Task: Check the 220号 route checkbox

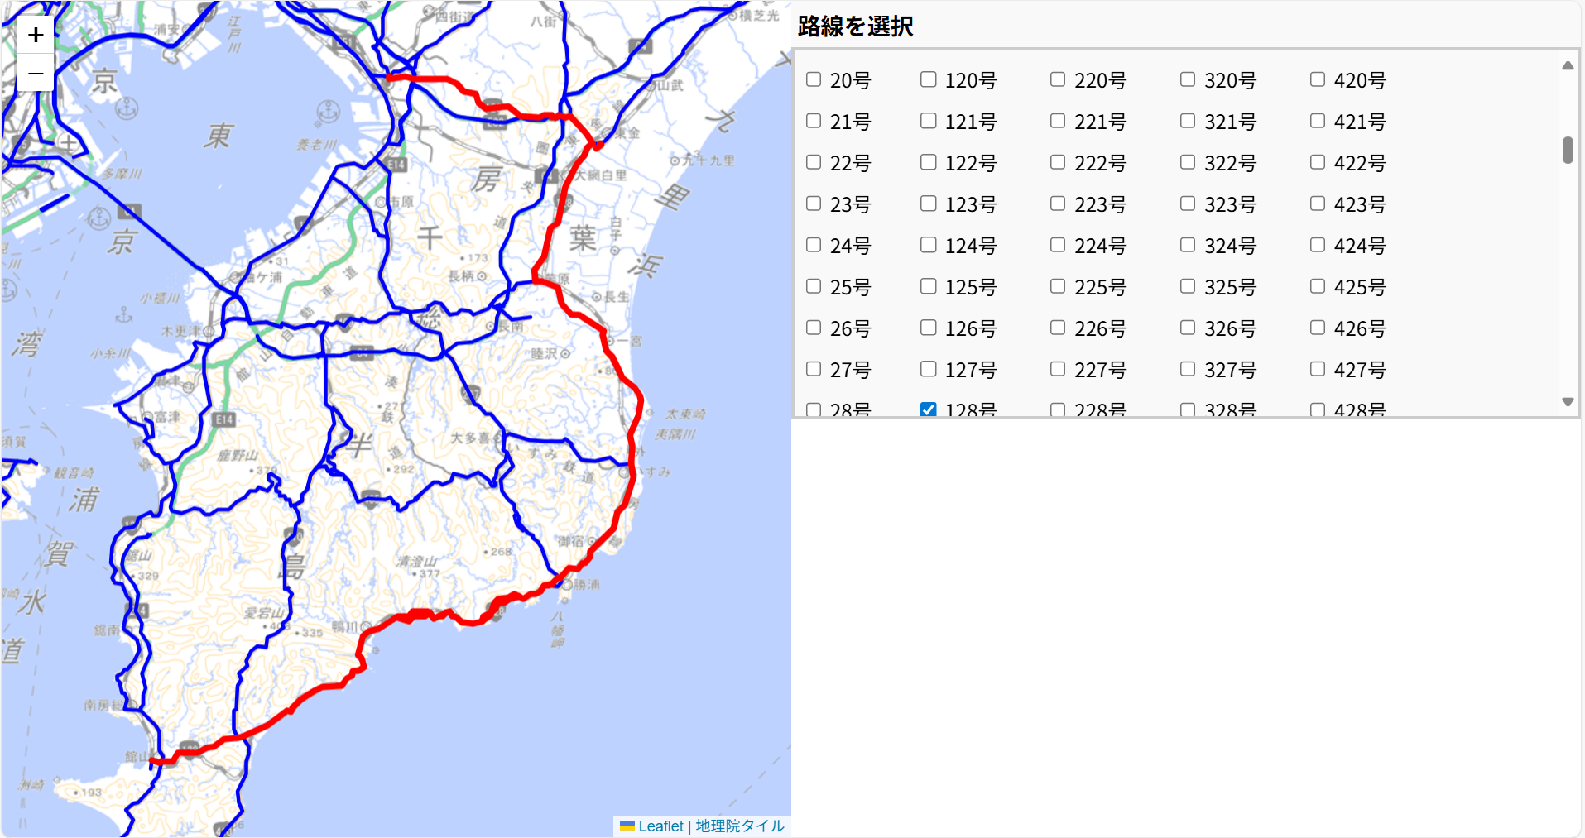Action: point(1057,79)
